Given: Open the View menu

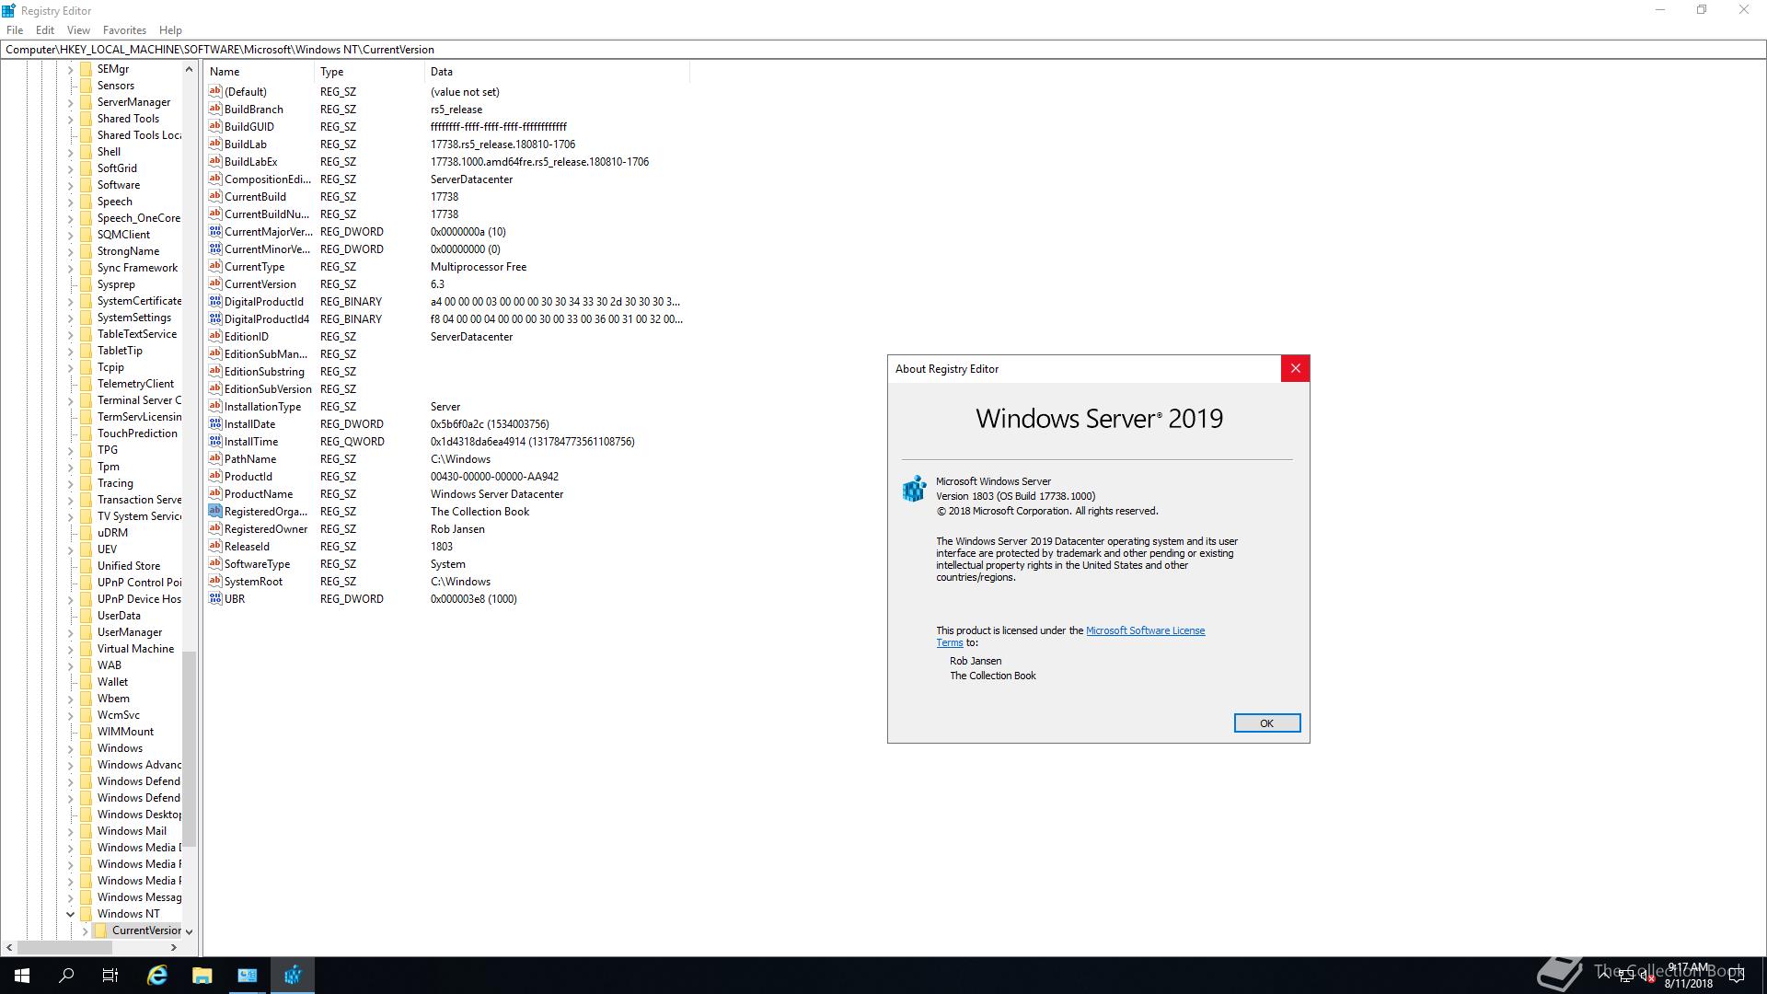Looking at the screenshot, I should coord(78,29).
